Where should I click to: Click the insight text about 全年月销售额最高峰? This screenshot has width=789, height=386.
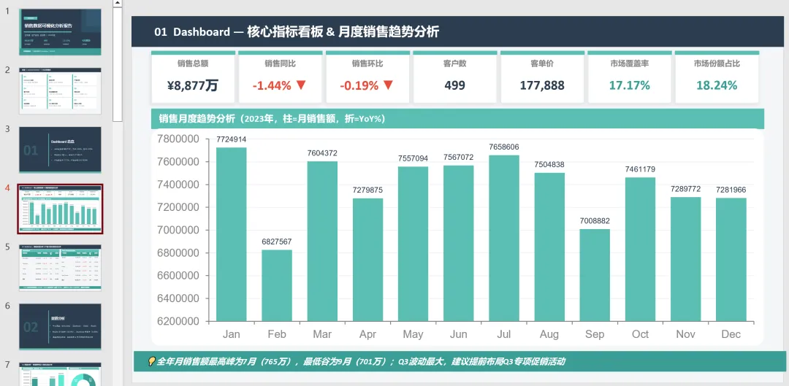[361, 361]
